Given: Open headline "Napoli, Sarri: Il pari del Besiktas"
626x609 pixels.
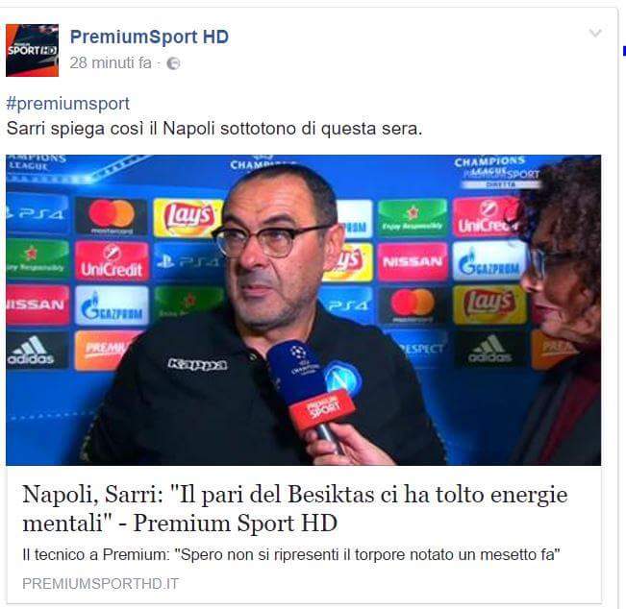Looking at the screenshot, I should (294, 508).
